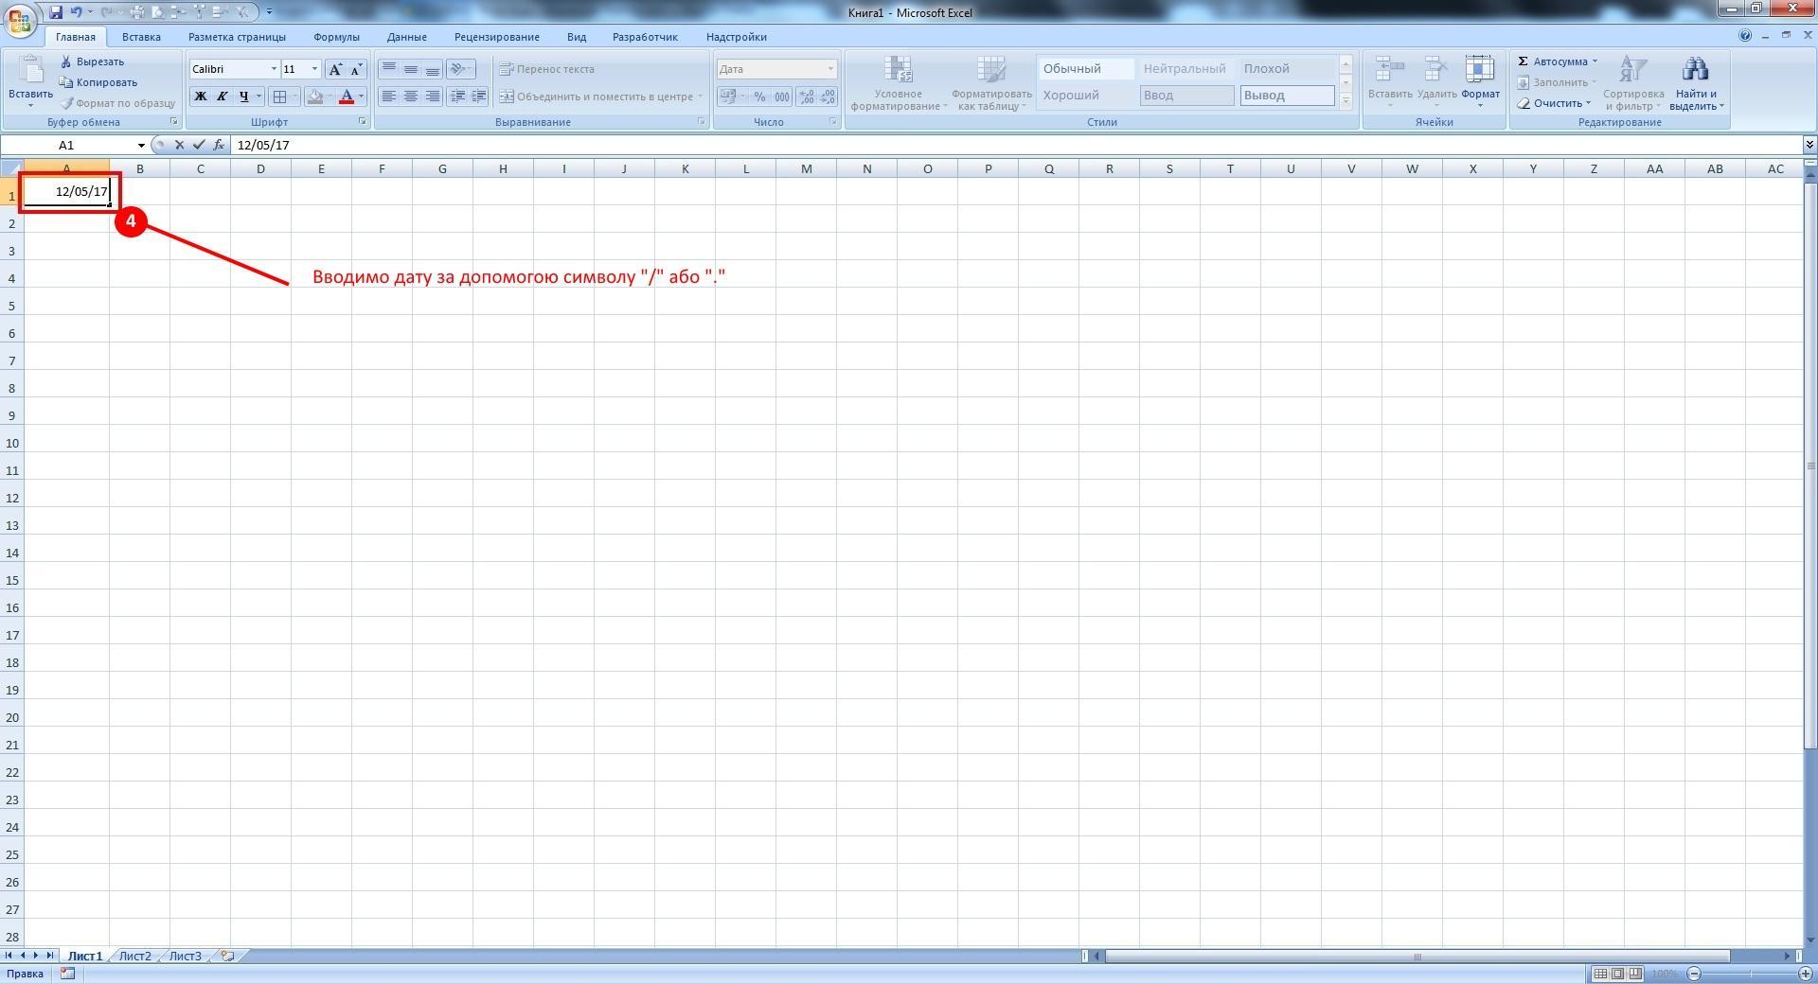1818x984 pixels.
Task: Switch to the Разметка страницы tab
Action: 237,37
